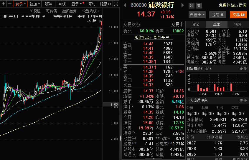Toggle fullscreen chart icon
The image size is (249, 160).
[116, 4]
